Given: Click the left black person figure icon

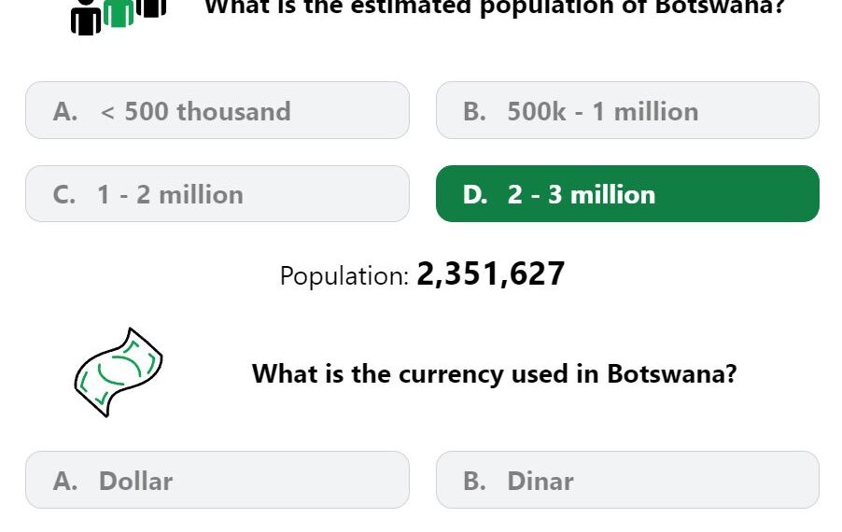Looking at the screenshot, I should click(86, 18).
